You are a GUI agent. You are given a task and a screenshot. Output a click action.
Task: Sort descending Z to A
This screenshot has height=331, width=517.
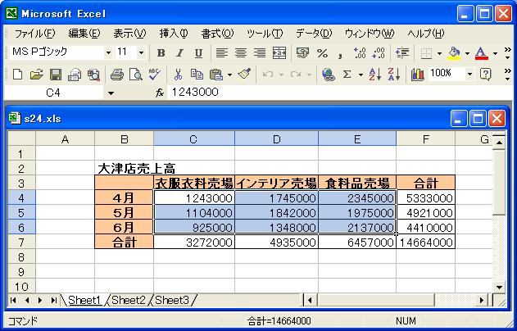pos(393,75)
